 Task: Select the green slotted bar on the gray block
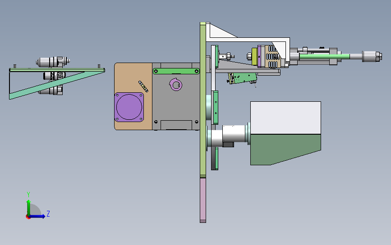pos(176,71)
